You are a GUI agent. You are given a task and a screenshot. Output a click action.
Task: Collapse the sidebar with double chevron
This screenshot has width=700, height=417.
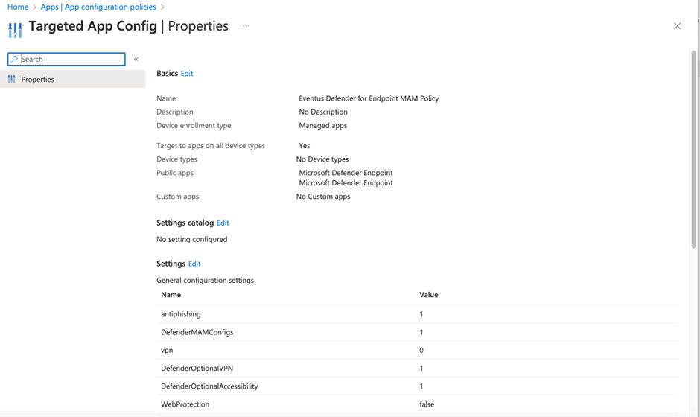click(x=136, y=59)
